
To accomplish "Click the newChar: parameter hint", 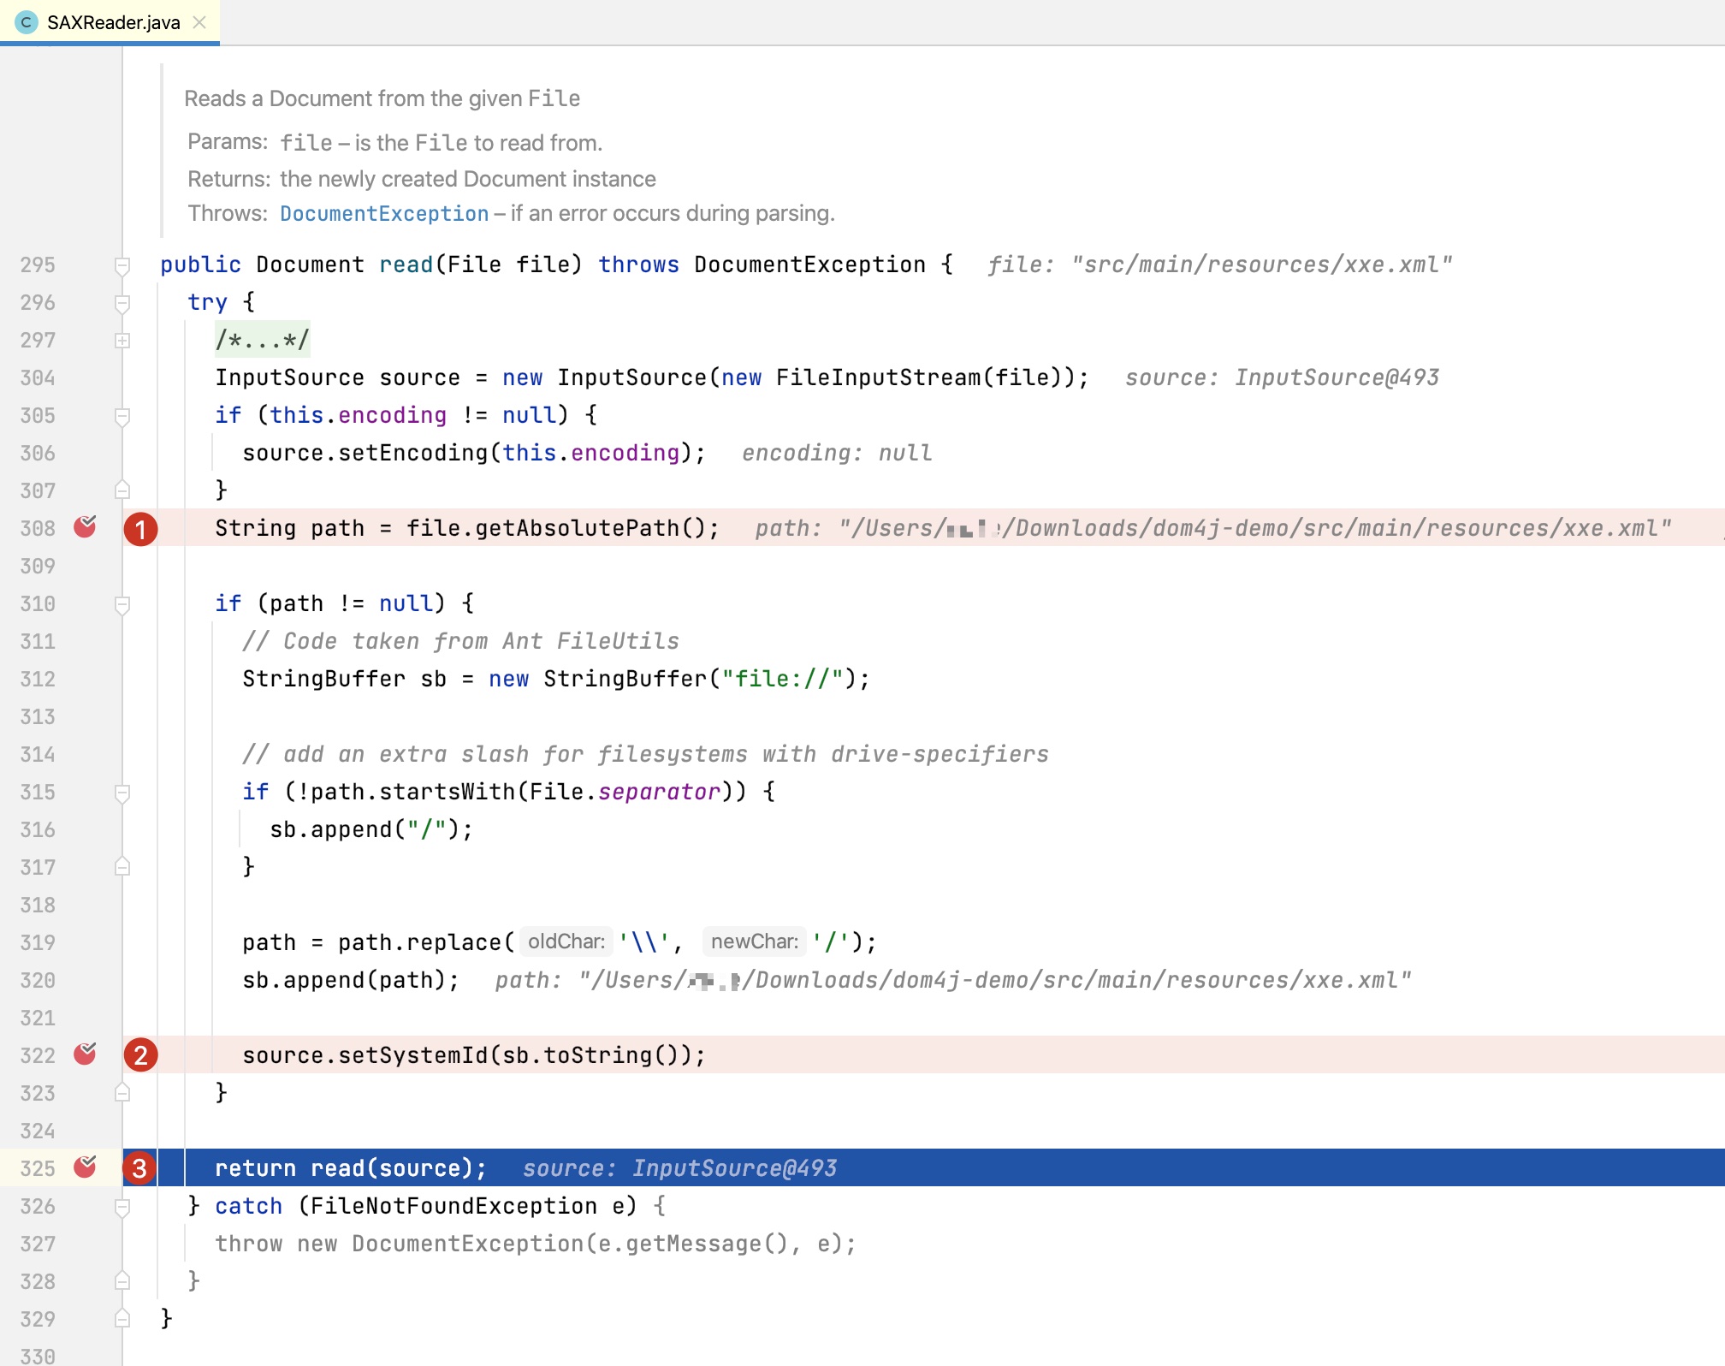I will click(754, 941).
